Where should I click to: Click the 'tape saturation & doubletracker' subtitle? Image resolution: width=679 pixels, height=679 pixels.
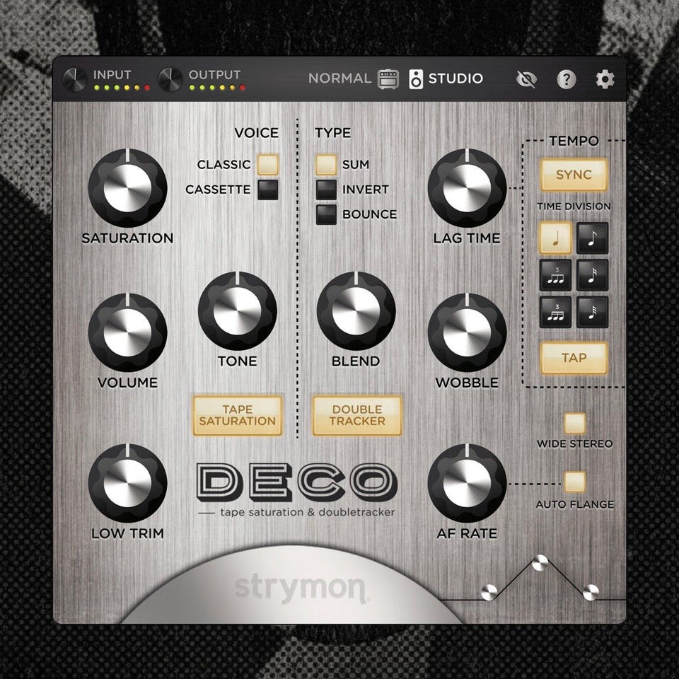(x=308, y=512)
